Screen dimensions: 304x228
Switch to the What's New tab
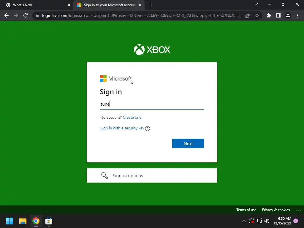[x=37, y=5]
